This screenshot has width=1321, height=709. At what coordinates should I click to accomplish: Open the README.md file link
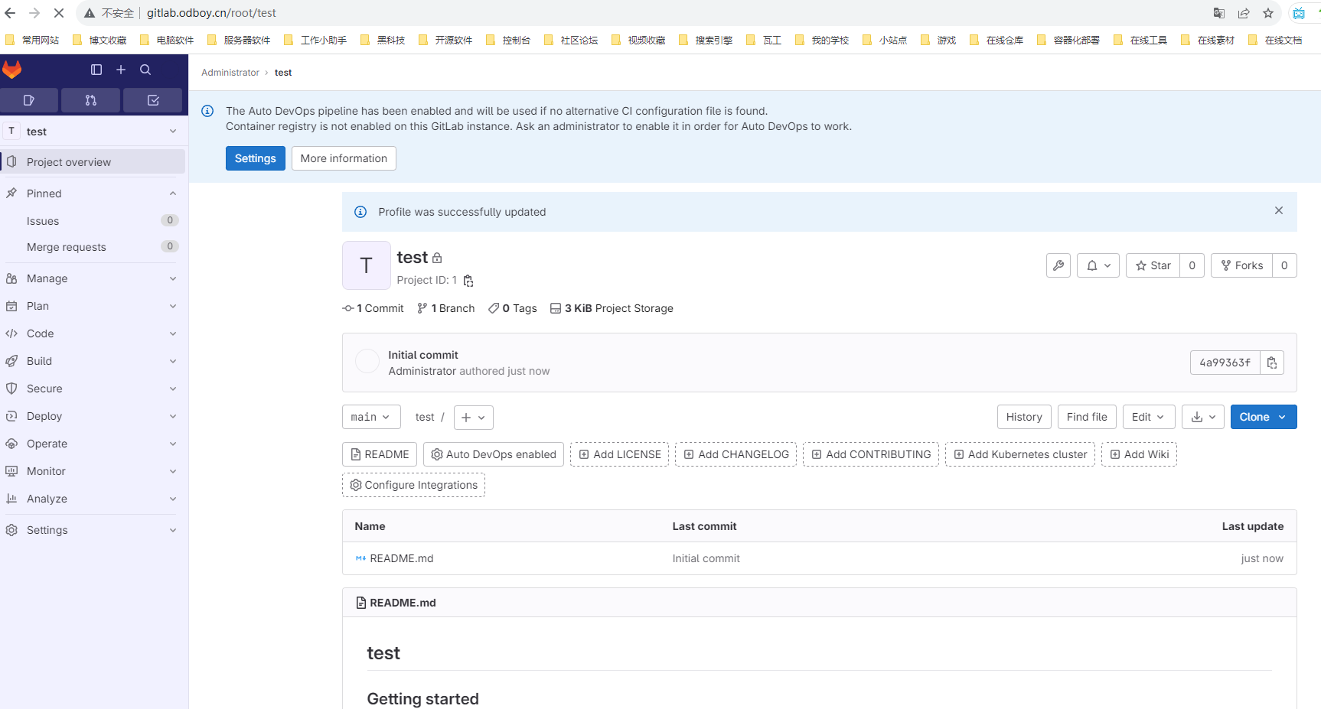pyautogui.click(x=401, y=558)
